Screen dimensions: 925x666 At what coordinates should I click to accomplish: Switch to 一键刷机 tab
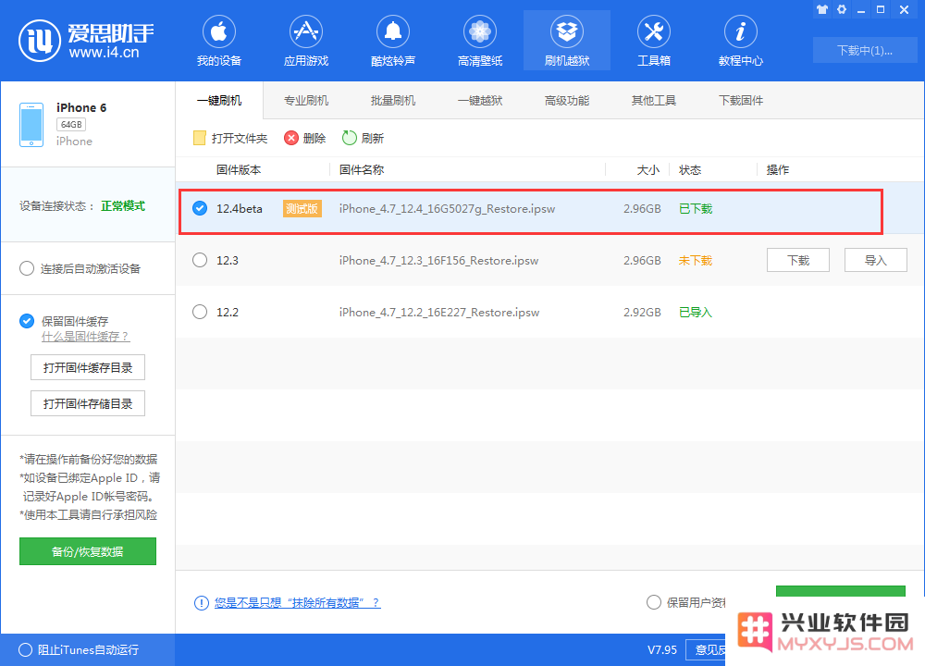pos(219,101)
